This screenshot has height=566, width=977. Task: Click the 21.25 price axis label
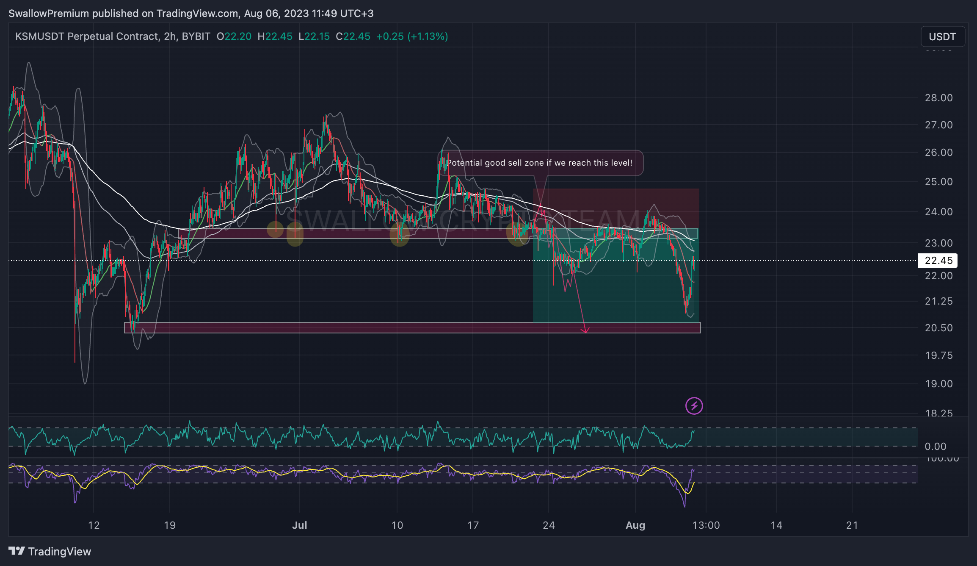coord(938,301)
